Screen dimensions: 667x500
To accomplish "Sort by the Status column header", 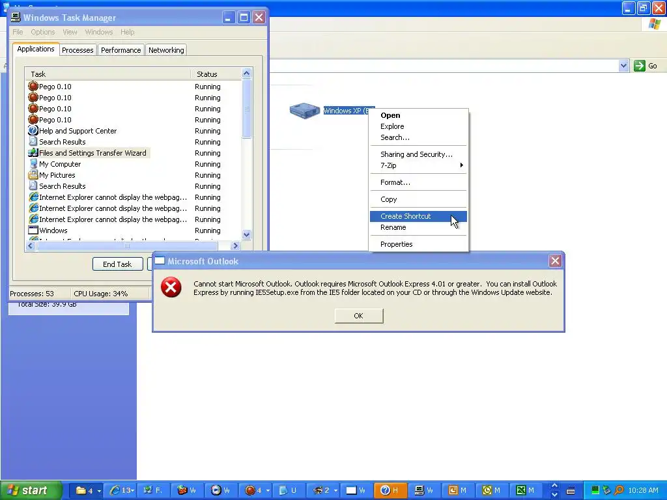I will click(x=216, y=74).
